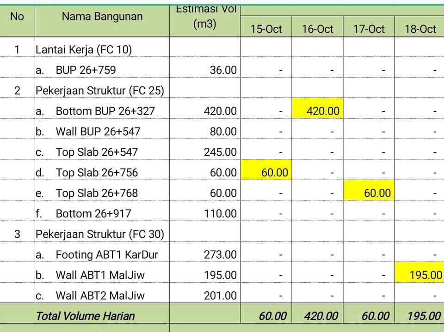Select the yellow 195.00 cell under 18-Oct
Screen dimensions: 444x332
pyautogui.click(x=419, y=272)
